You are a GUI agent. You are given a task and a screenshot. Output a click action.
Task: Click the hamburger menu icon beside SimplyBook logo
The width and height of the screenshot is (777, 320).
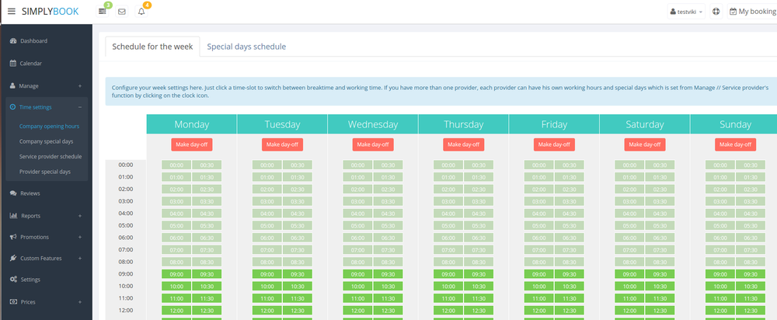click(x=11, y=12)
